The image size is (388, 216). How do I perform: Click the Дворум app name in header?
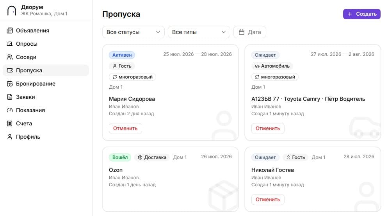click(x=32, y=7)
